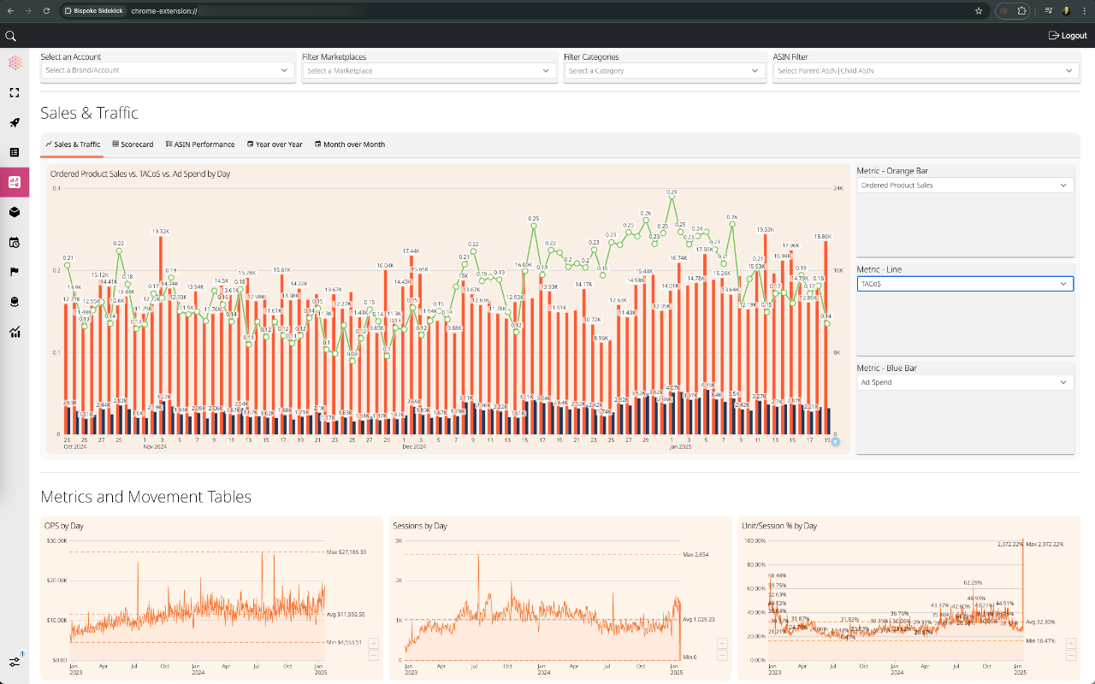The height and width of the screenshot is (684, 1095).
Task: Open Chrome extensions puzzle icon
Action: (1021, 11)
